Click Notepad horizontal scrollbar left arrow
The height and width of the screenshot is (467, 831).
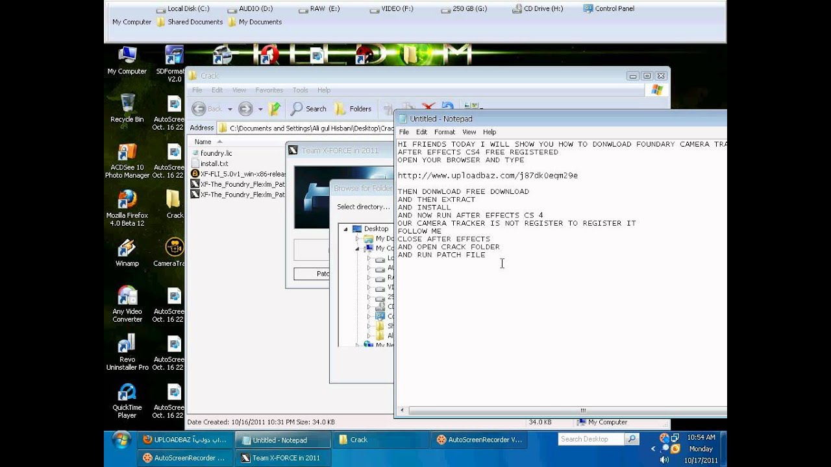[402, 410]
